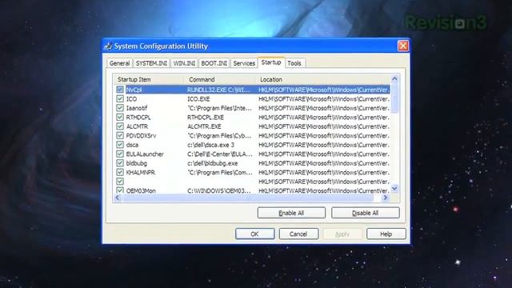Click the list's scroll down arrow
Viewport: 512px width, 288px height.
(394, 189)
